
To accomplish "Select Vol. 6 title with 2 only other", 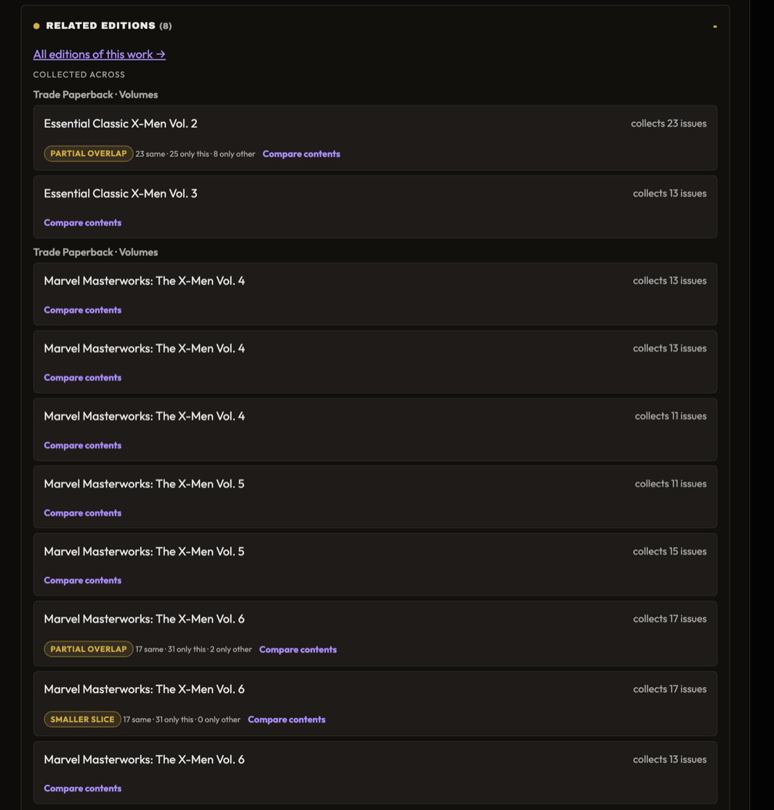I will pyautogui.click(x=144, y=619).
